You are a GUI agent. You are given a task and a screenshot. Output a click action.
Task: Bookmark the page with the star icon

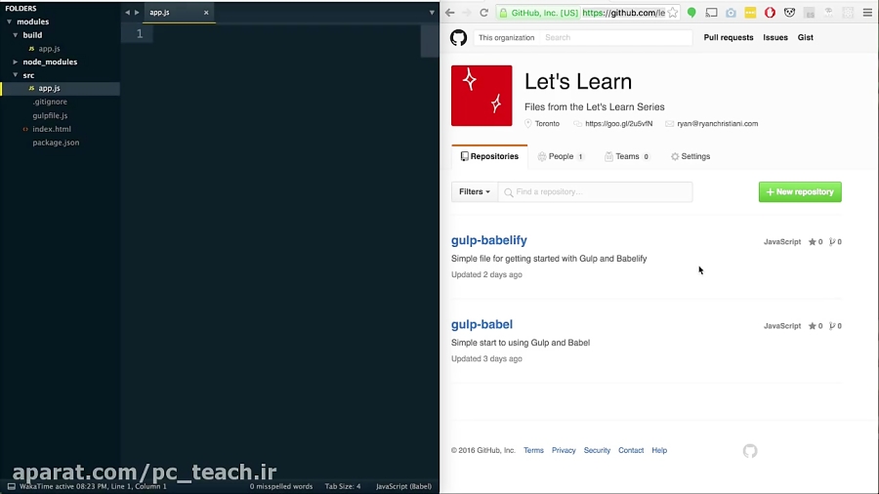click(x=673, y=13)
